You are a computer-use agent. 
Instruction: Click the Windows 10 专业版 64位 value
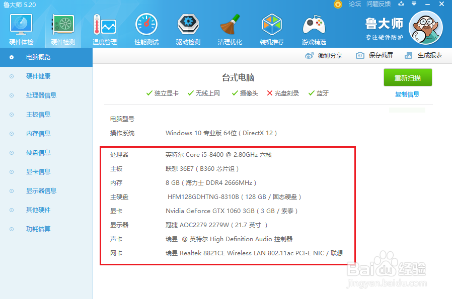point(221,133)
